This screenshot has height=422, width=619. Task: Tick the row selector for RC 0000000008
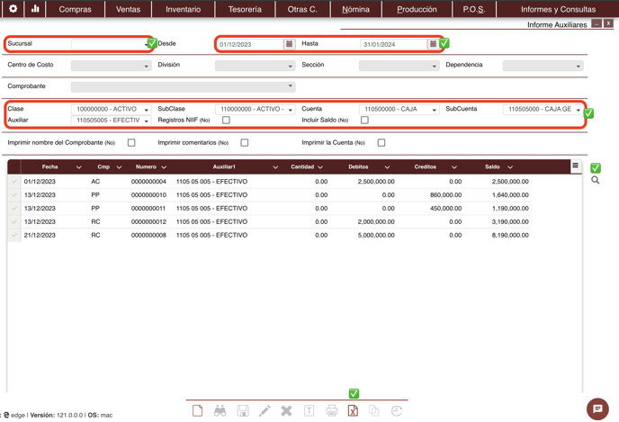pos(14,235)
